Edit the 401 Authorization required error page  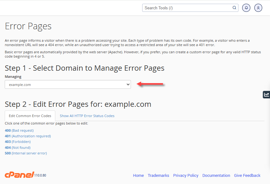pyautogui.click(x=27, y=136)
